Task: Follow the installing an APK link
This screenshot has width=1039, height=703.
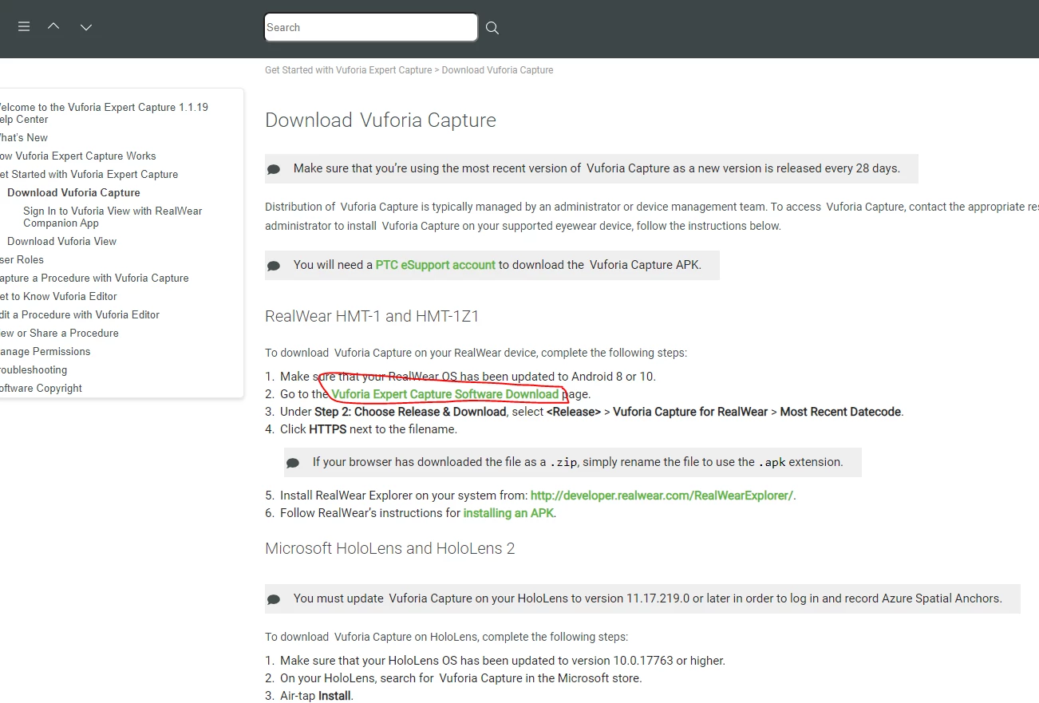Action: [508, 513]
